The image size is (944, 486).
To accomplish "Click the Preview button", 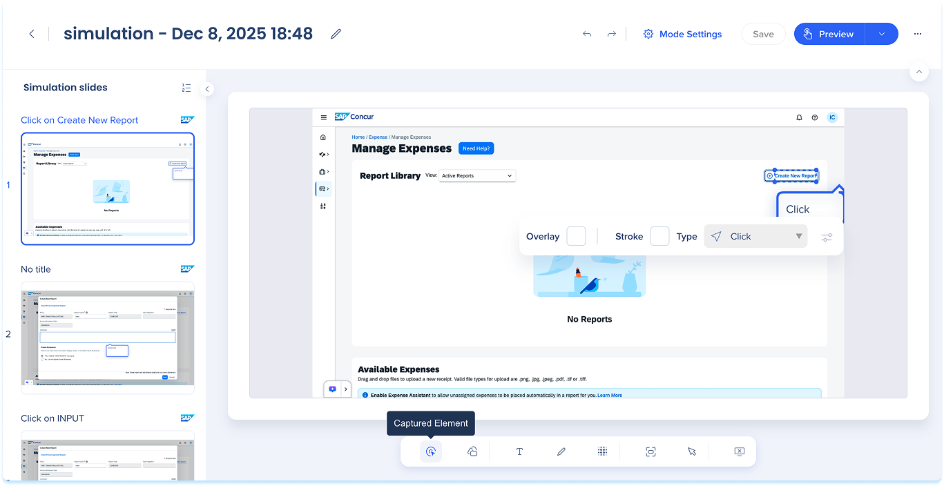I will tap(829, 34).
